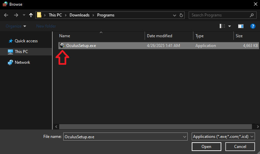Create a New folder
Image resolution: width=260 pixels, height=154 pixels.
[x=46, y=26]
